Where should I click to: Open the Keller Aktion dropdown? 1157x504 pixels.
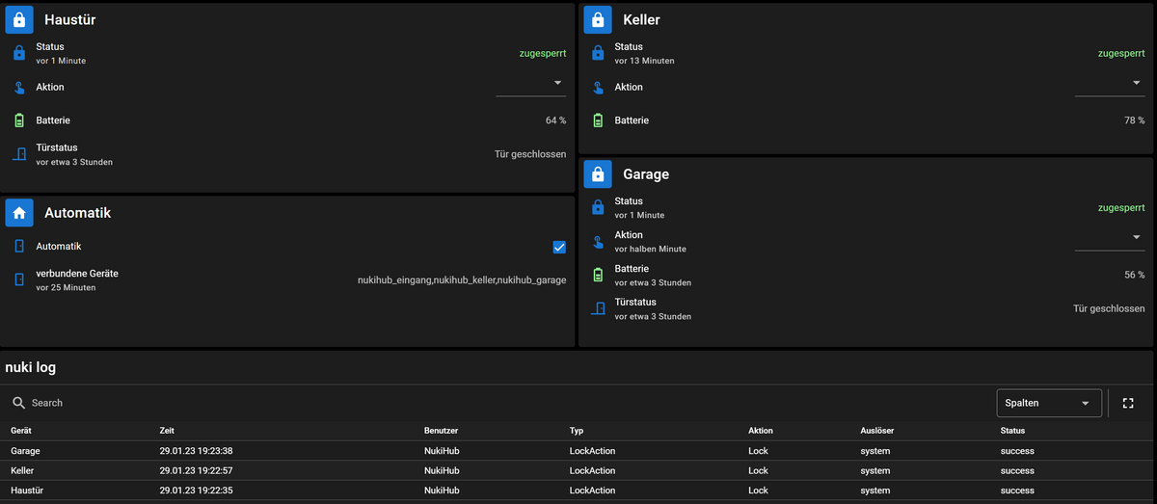coord(1110,85)
